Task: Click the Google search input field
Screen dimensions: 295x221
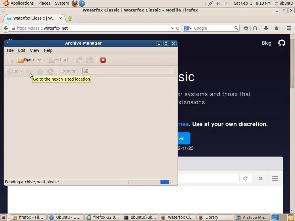Action: (x=213, y=28)
